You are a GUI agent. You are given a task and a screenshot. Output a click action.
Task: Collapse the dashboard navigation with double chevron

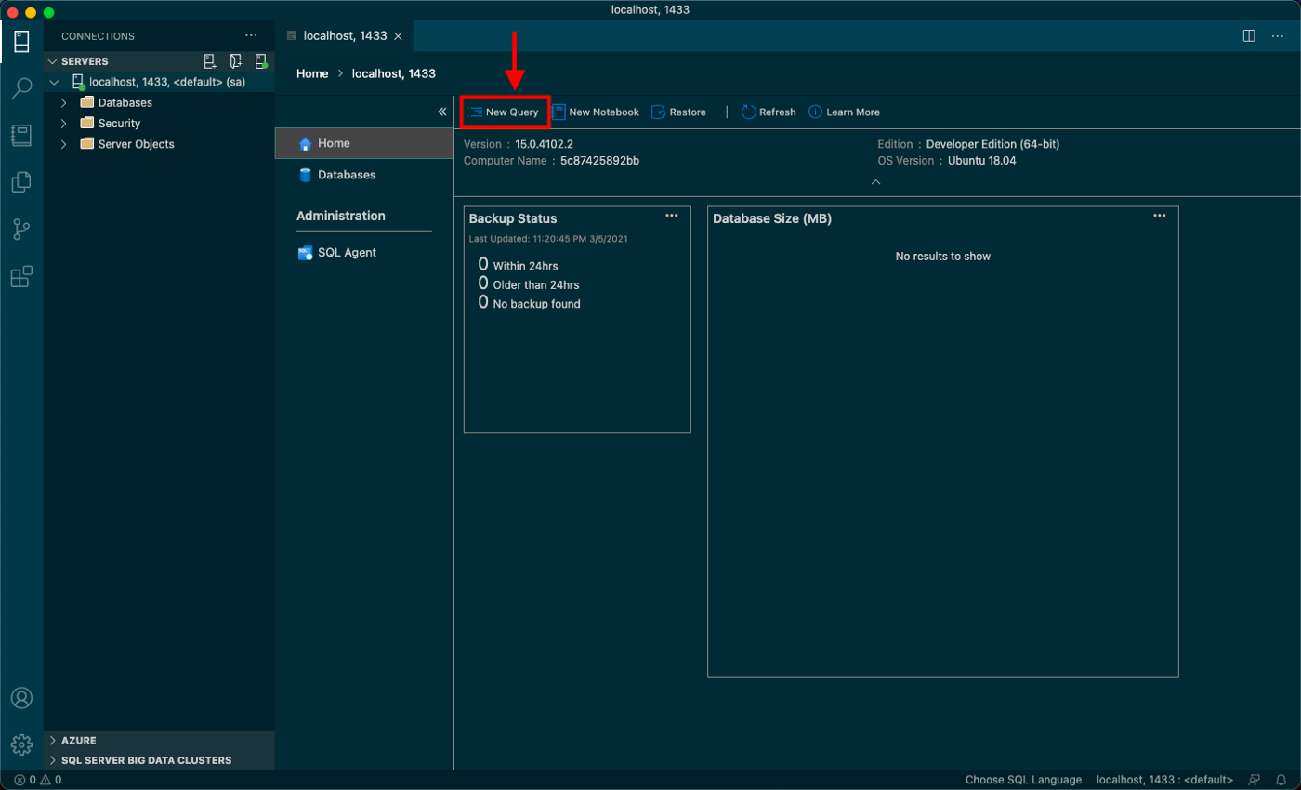coord(442,112)
